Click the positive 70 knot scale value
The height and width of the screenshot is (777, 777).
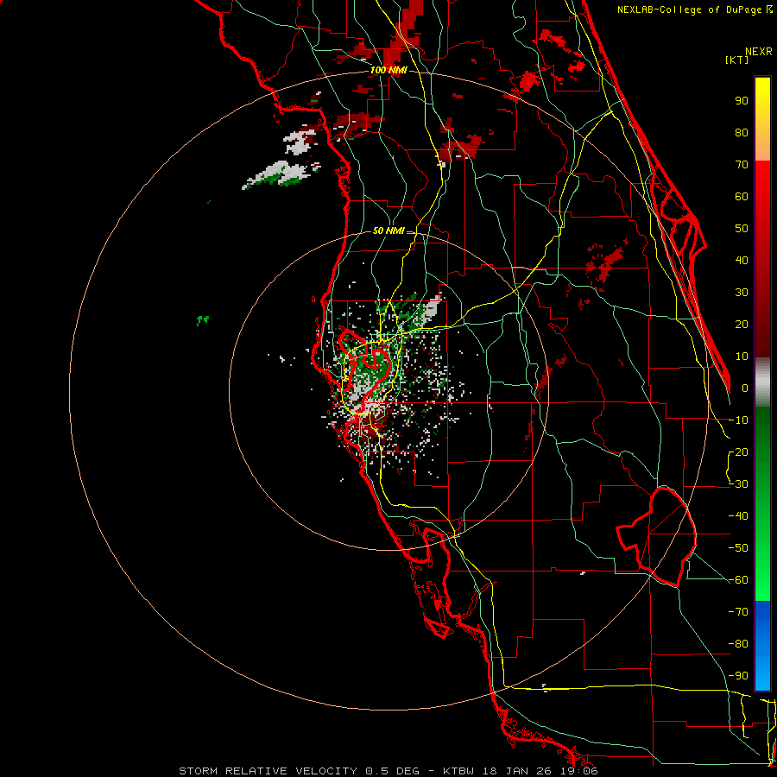coord(742,165)
